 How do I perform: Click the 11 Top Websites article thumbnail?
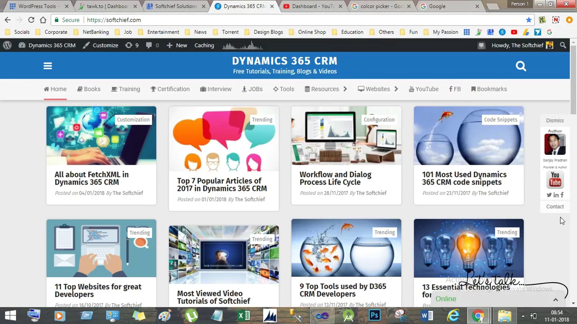pyautogui.click(x=101, y=248)
